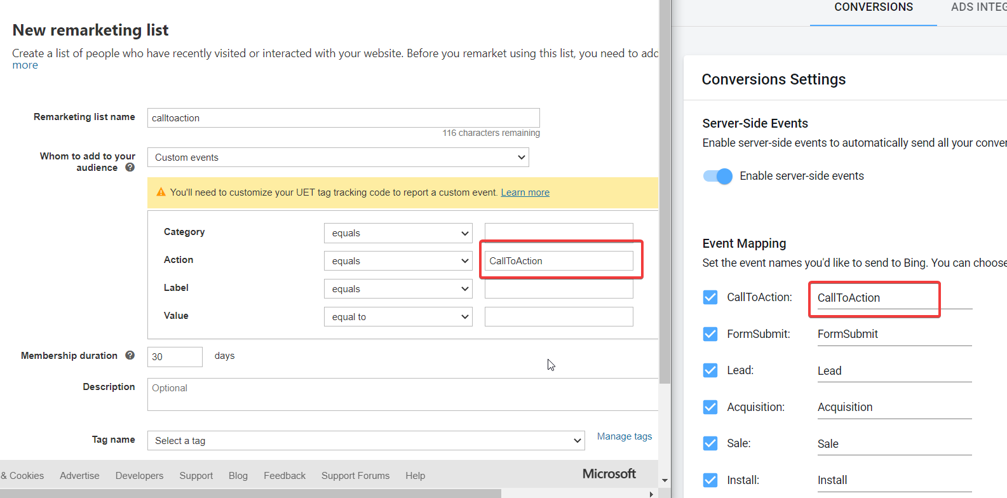Switch to the Conversions tab
Screen dimensions: 1007x498
coord(873,8)
